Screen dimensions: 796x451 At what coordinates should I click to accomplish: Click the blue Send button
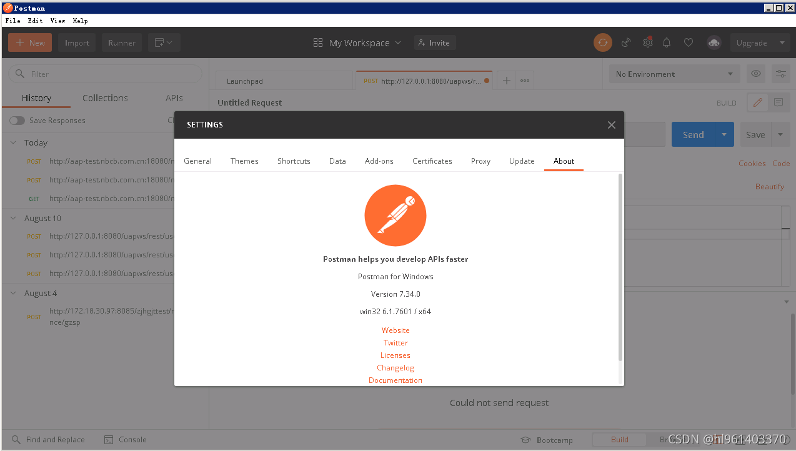[x=693, y=135]
